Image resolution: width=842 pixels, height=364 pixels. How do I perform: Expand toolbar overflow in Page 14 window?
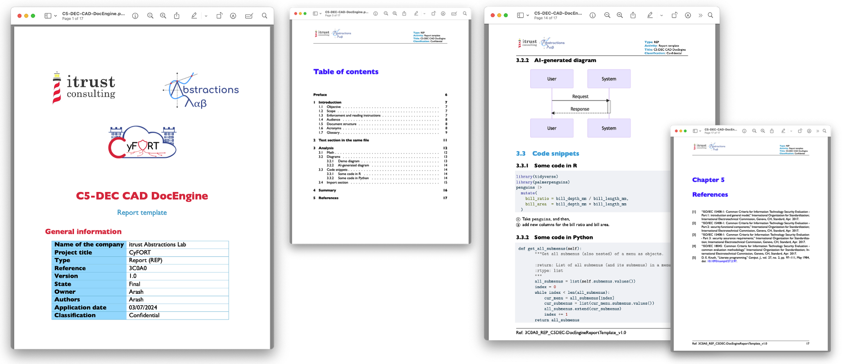pos(700,15)
